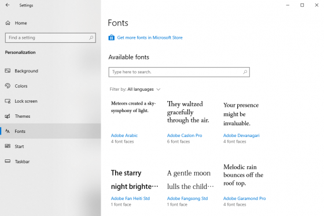Image resolution: width=324 pixels, height=216 pixels.
Task: Click the Type here to search font field
Action: click(x=179, y=72)
